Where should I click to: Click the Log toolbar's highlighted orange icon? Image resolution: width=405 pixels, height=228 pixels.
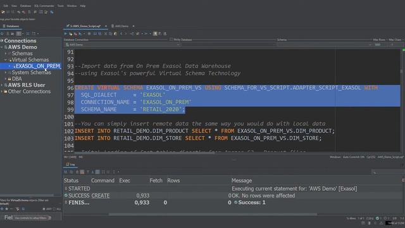point(82,172)
